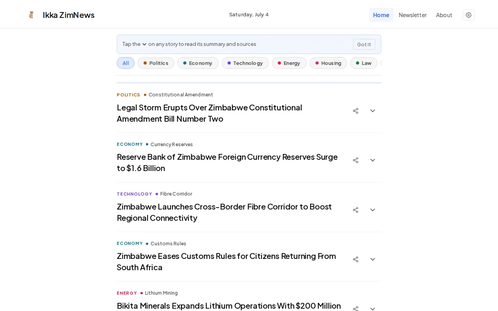Viewport: 498px width, 311px height.
Task: Click the Fibre Corridor topic tag
Action: pos(176,194)
